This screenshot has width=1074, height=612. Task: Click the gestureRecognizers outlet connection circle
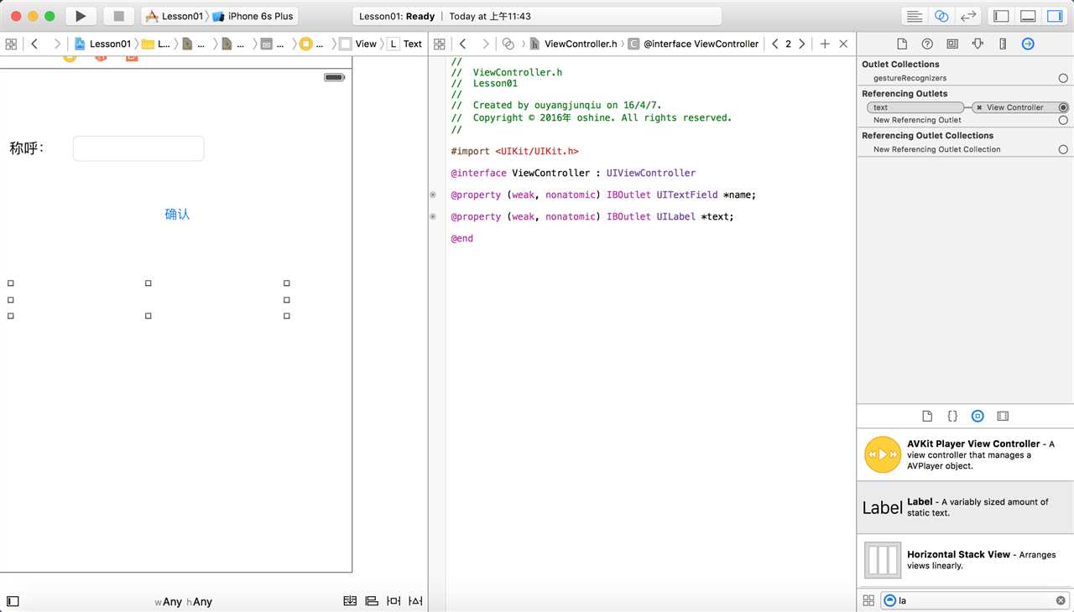click(x=1063, y=78)
